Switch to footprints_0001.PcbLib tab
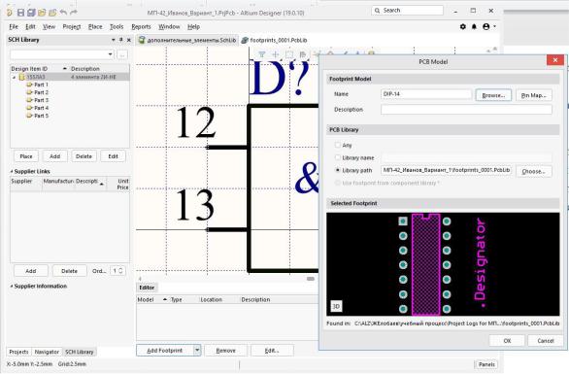Screen dimensions: 569x374 click(275, 40)
